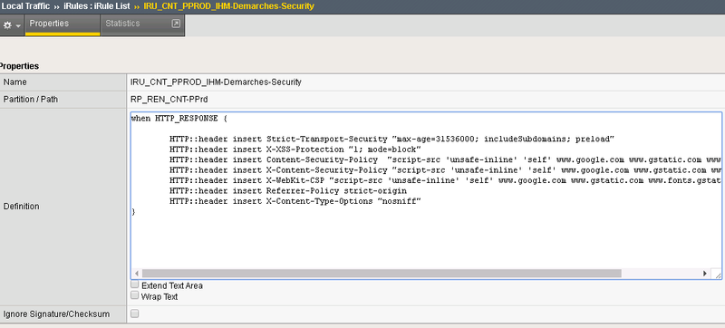Screen dimensions: 725x328
Task: Click the horizontal scrollbar right arrow
Action: coord(705,274)
